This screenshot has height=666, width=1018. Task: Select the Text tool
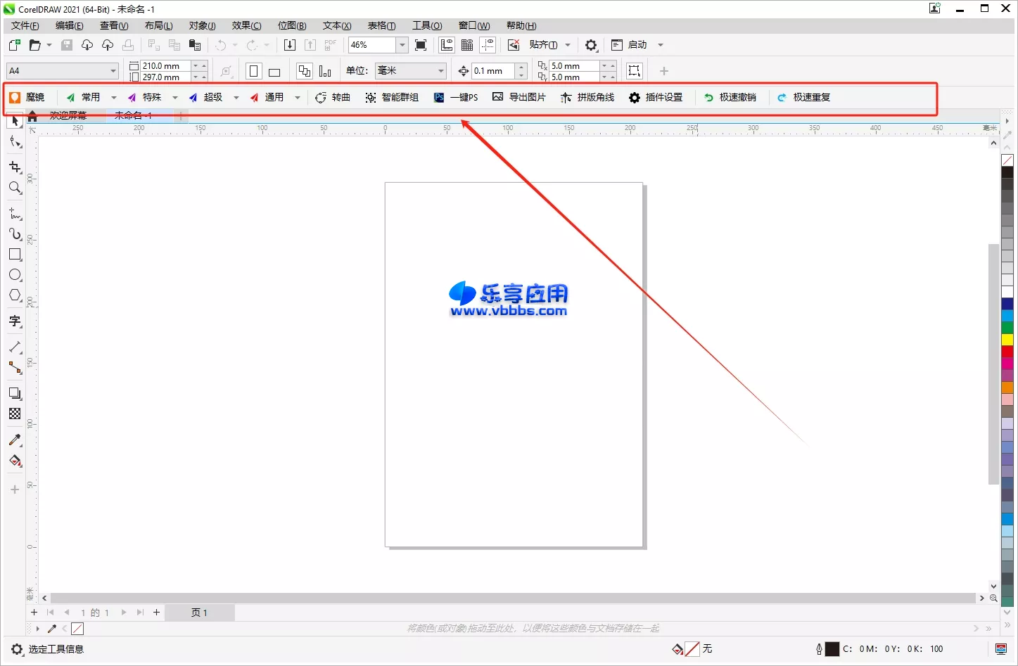point(15,321)
